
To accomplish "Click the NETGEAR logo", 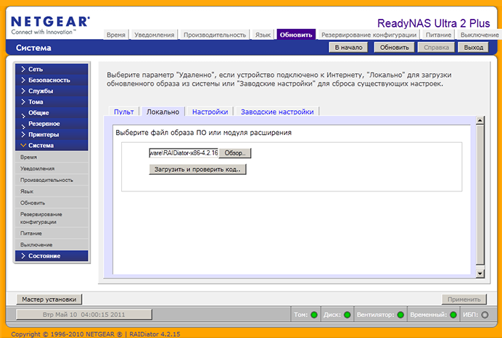I will coord(51,25).
